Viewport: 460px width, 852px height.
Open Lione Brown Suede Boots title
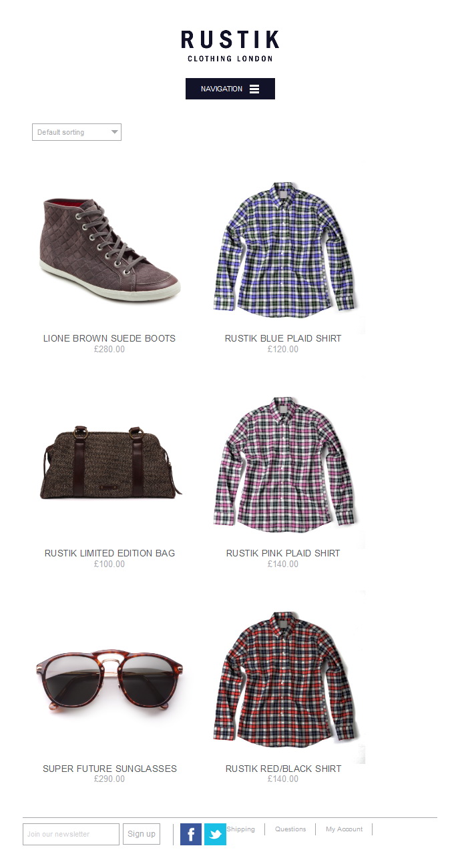[x=109, y=338]
